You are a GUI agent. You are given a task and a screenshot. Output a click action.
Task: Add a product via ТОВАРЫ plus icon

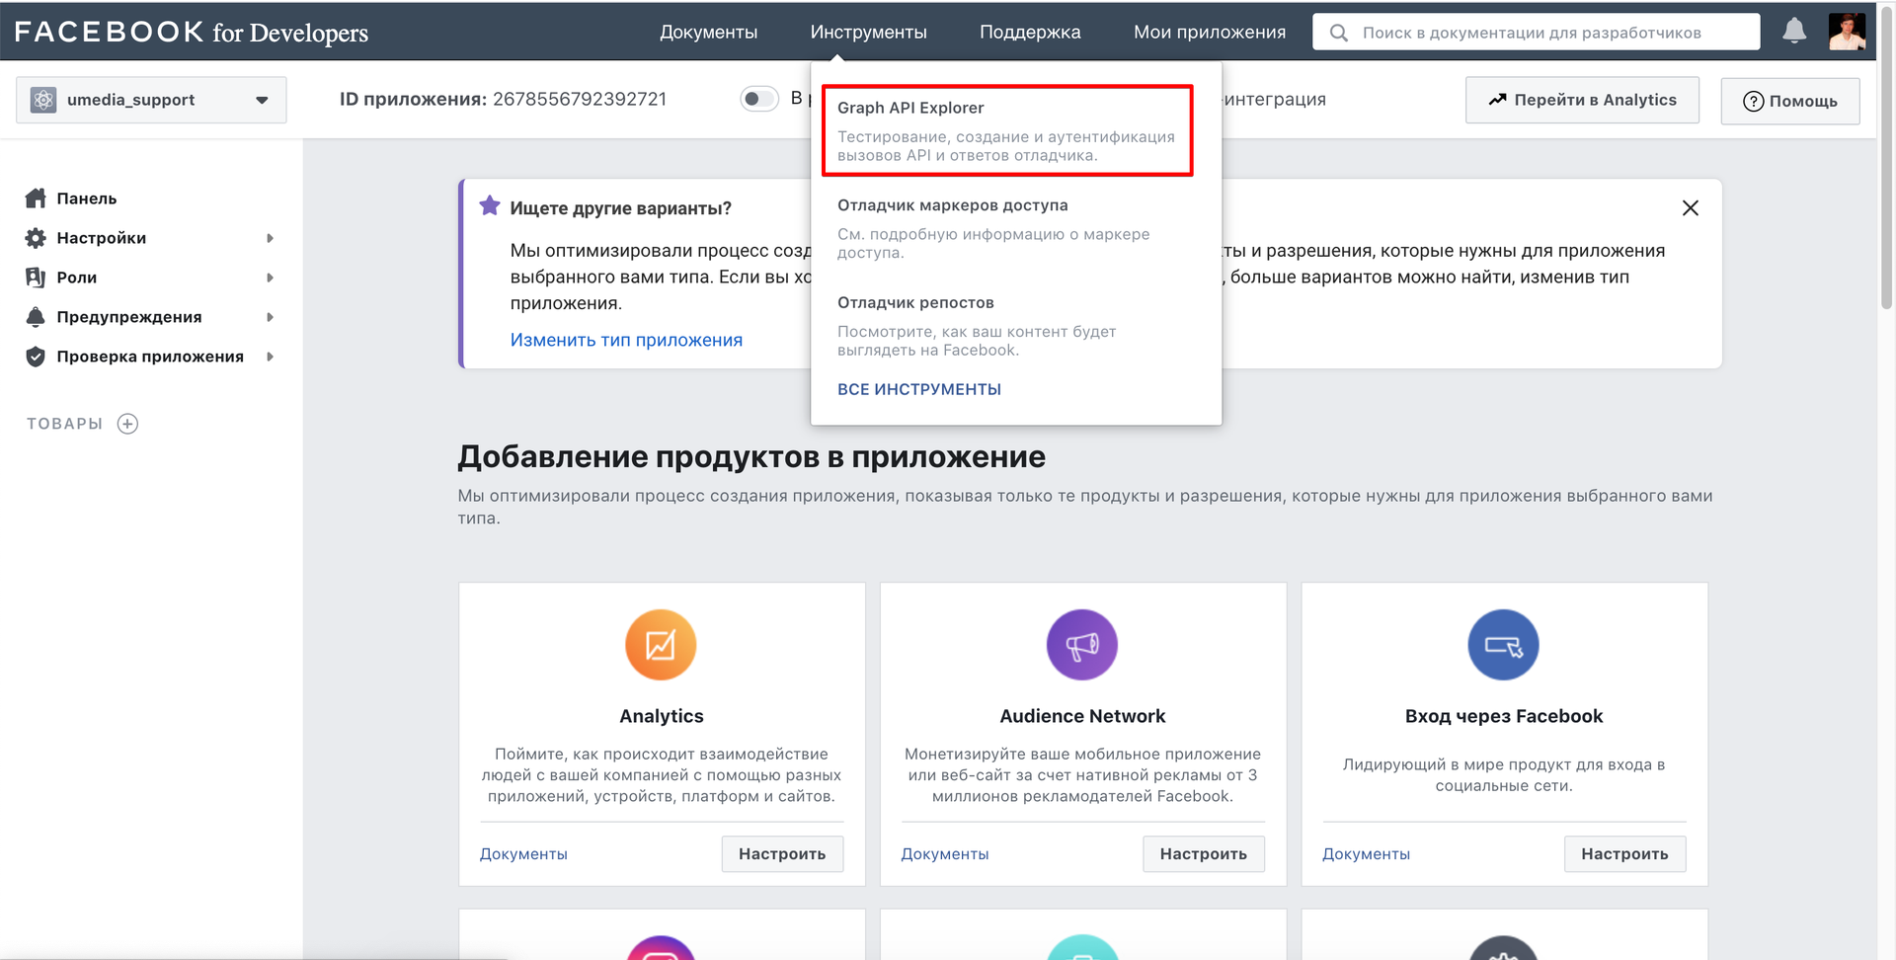(x=127, y=424)
